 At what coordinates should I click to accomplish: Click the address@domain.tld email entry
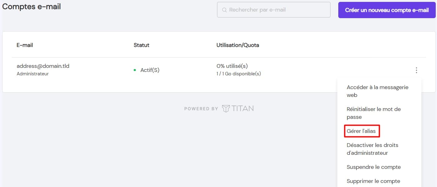(43, 66)
